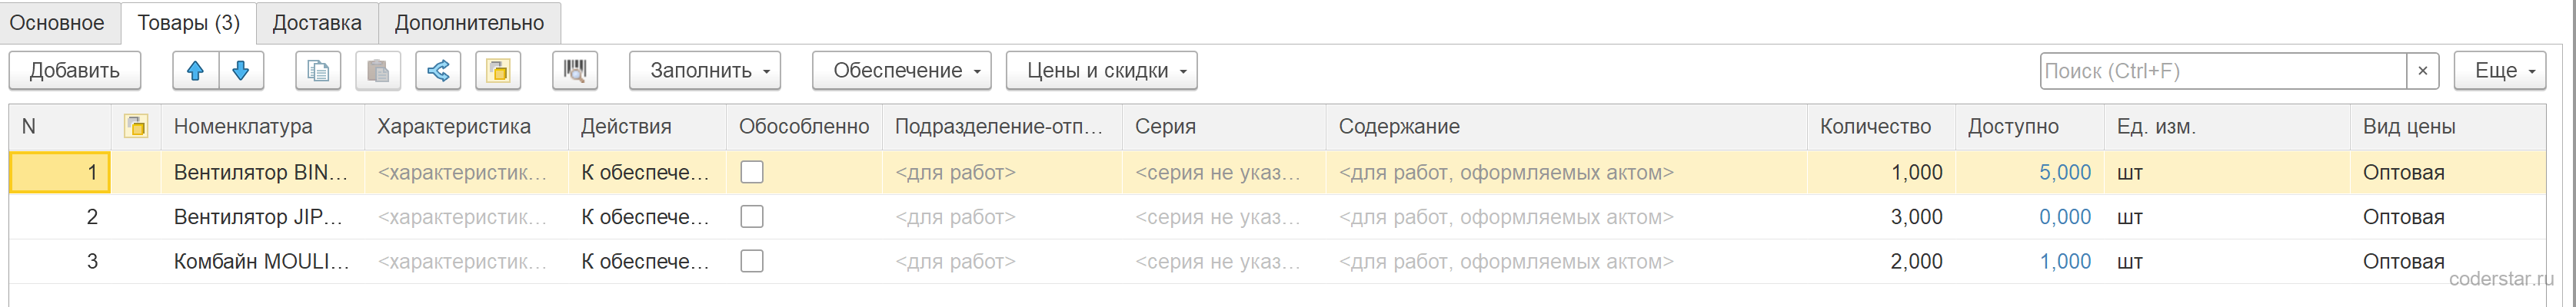Expand the Цены и скидки dropdown

(x=1102, y=71)
